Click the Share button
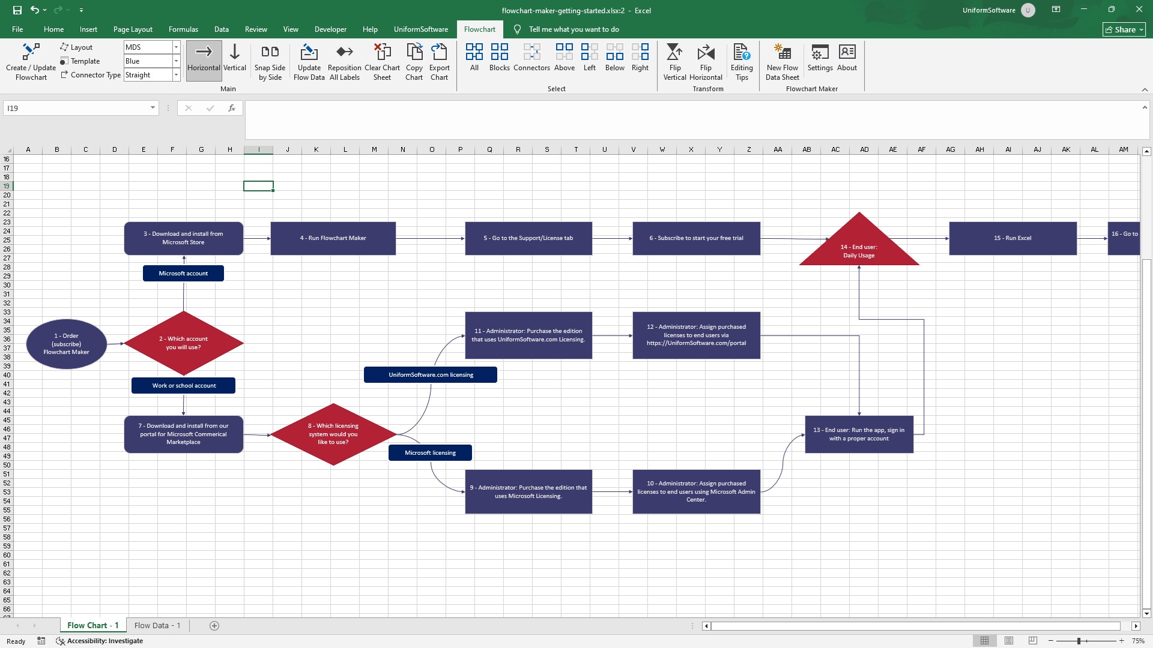 (1124, 29)
